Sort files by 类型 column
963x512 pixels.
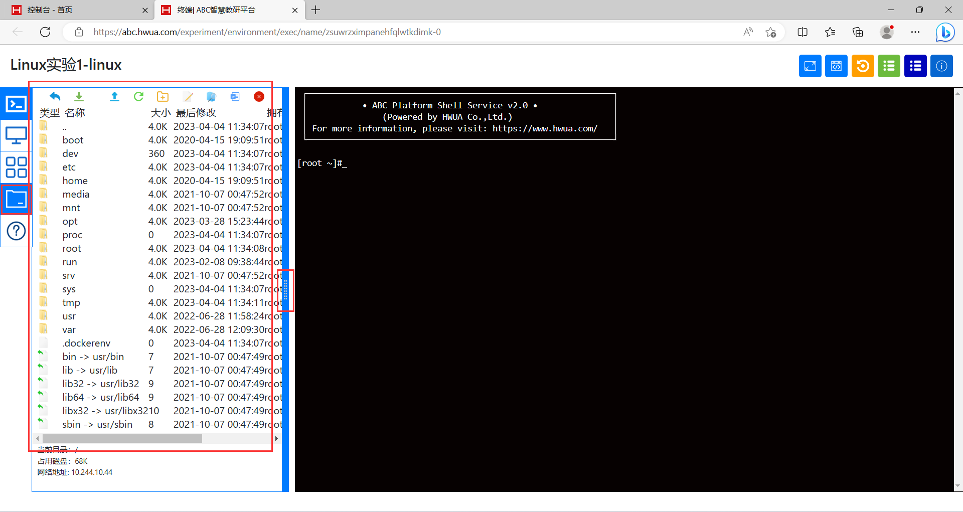[50, 113]
